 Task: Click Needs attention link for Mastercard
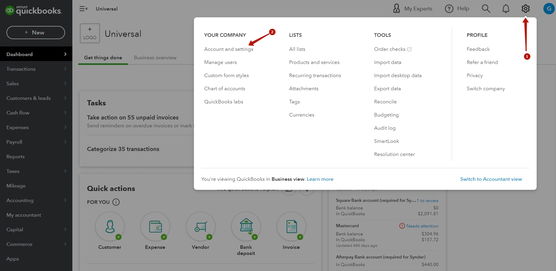click(422, 226)
